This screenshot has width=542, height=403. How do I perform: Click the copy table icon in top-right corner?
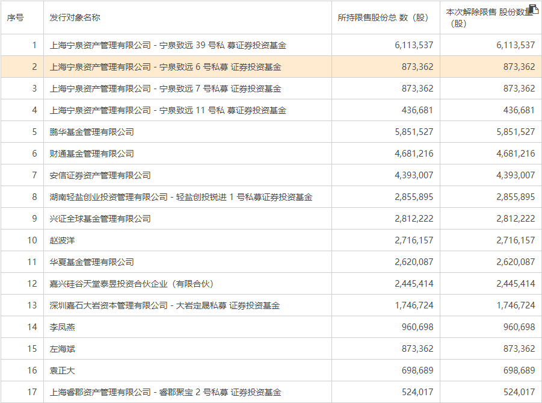pos(533,9)
